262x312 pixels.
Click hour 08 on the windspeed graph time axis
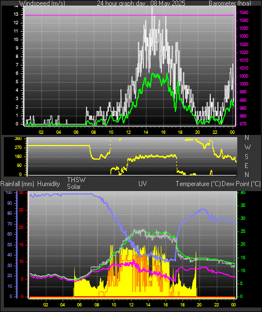93,132
